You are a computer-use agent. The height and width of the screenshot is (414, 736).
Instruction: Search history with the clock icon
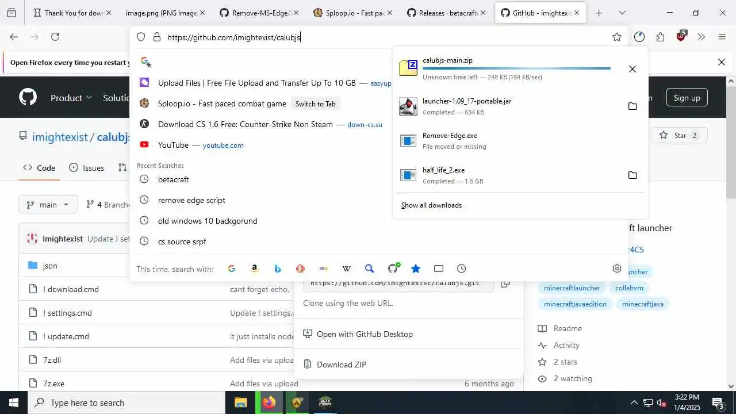[462, 269]
